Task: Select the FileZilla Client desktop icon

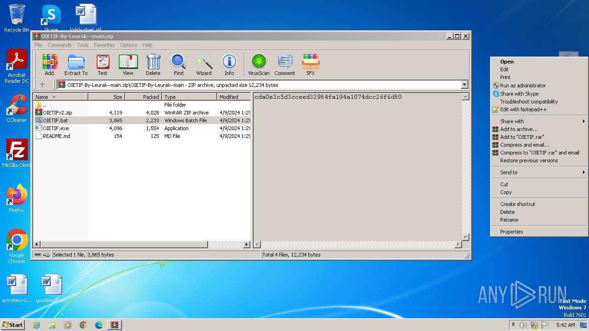Action: (17, 154)
